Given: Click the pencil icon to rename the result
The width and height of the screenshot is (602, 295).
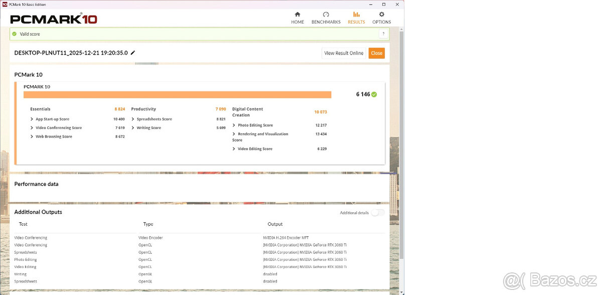Looking at the screenshot, I should point(133,52).
